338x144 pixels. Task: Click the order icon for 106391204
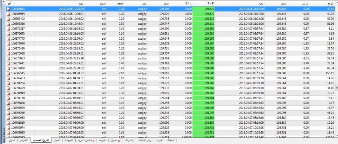point(8,83)
